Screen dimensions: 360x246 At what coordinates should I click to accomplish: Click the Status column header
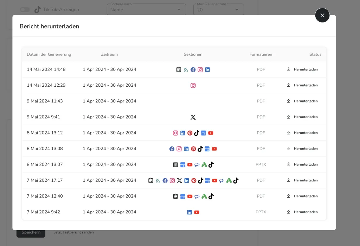point(315,54)
